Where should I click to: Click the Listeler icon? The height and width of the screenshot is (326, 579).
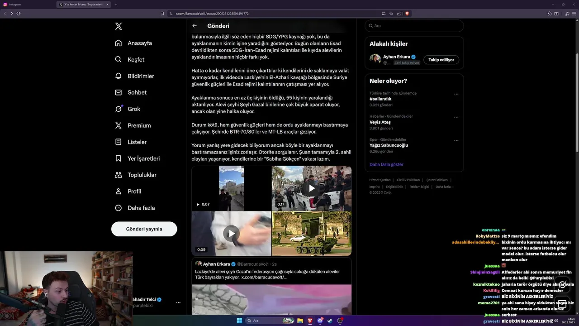(119, 142)
